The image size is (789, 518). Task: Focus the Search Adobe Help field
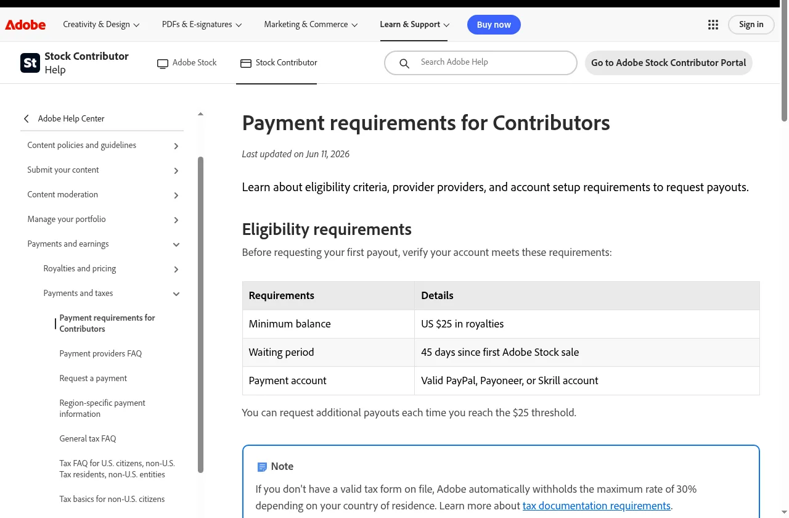(x=481, y=63)
